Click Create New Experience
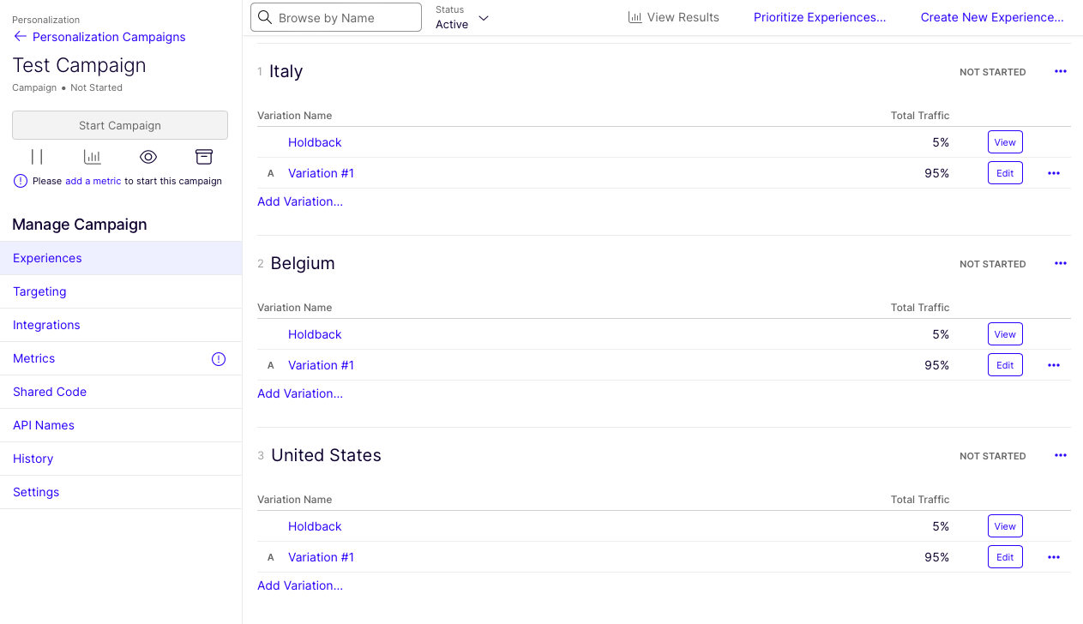The image size is (1083, 624). (991, 17)
